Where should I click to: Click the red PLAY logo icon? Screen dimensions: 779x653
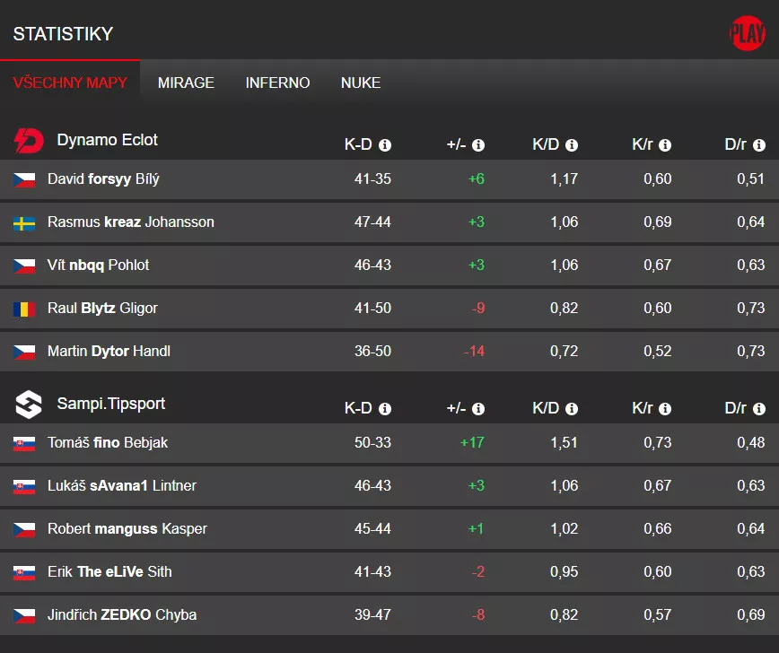(747, 34)
